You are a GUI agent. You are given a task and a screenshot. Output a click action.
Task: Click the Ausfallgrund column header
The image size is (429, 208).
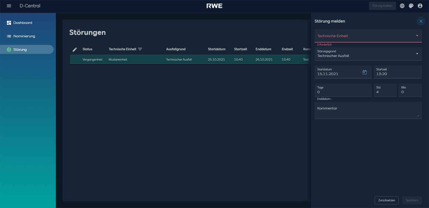tap(176, 49)
